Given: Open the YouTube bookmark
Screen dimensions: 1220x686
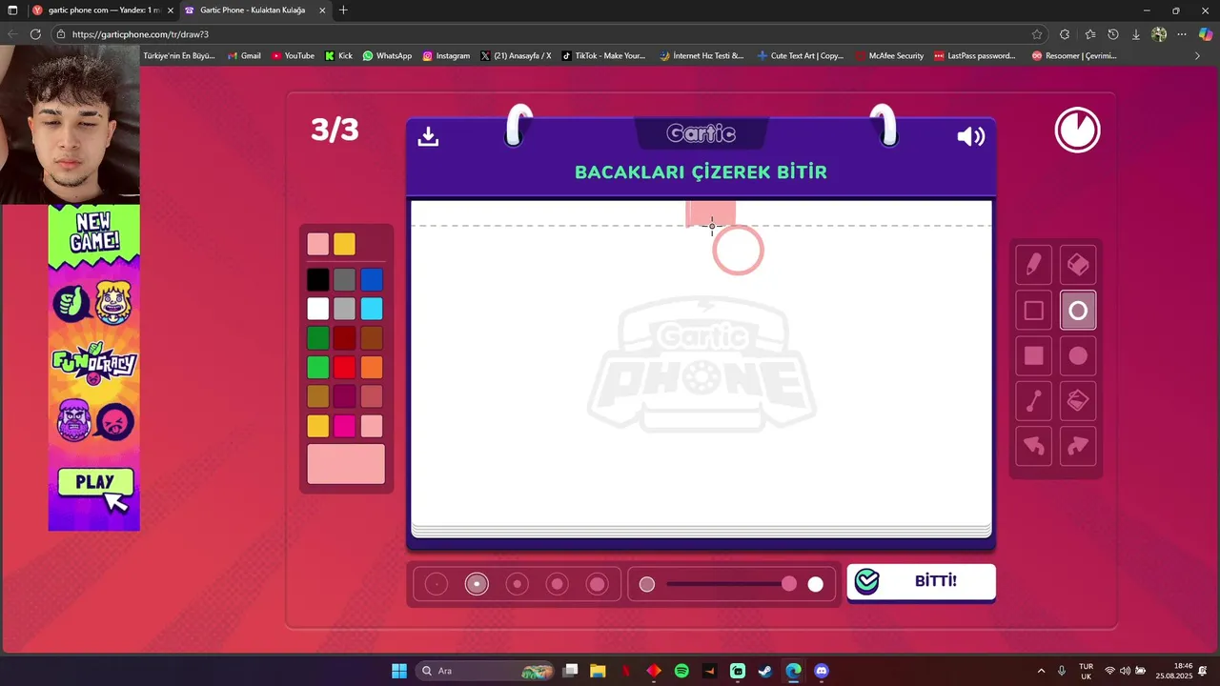Looking at the screenshot, I should [293, 56].
